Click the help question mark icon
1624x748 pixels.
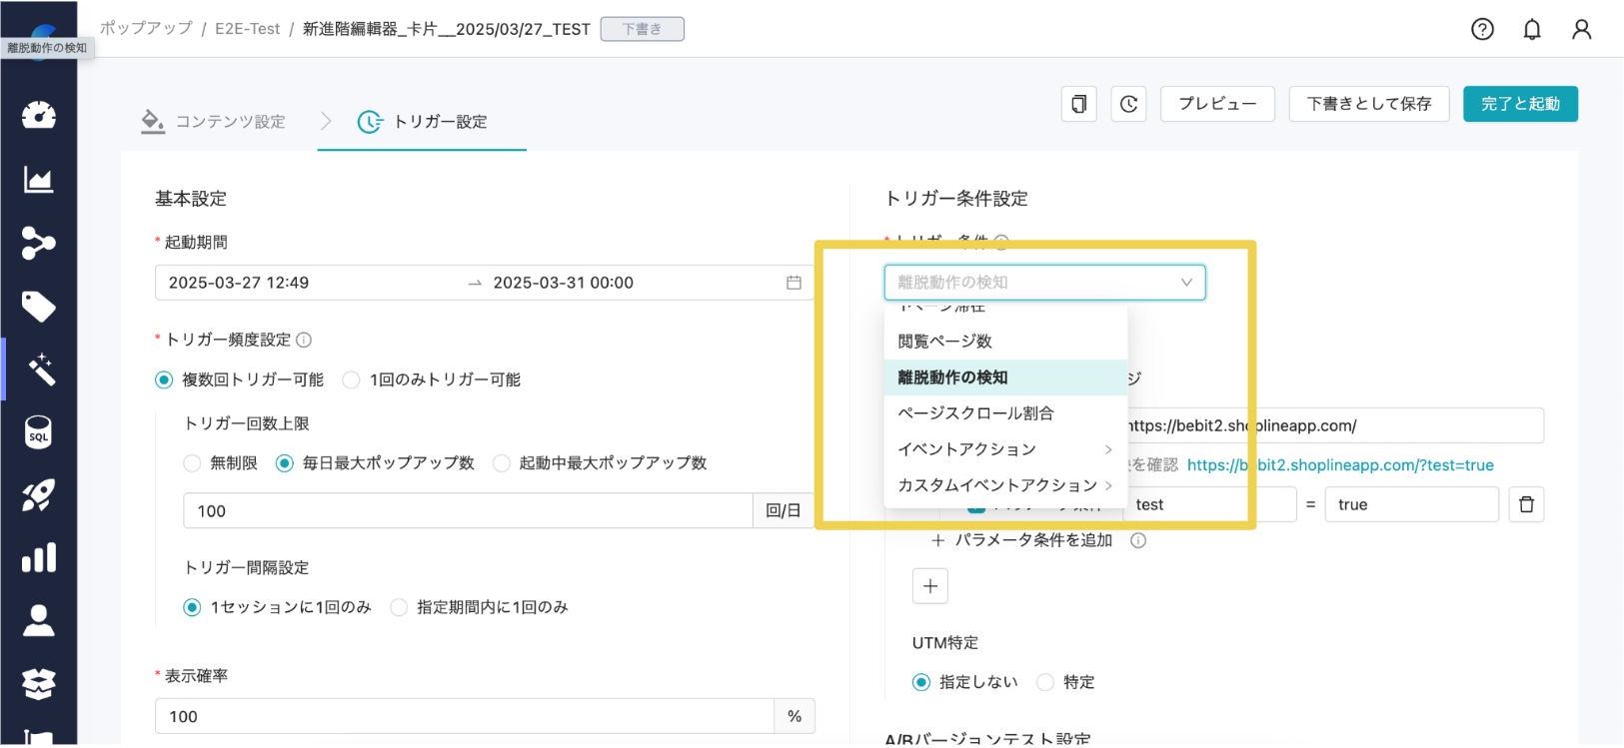click(x=1483, y=29)
